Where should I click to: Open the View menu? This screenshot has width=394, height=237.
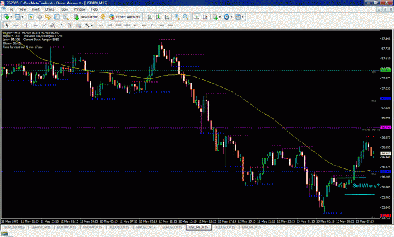click(22, 9)
